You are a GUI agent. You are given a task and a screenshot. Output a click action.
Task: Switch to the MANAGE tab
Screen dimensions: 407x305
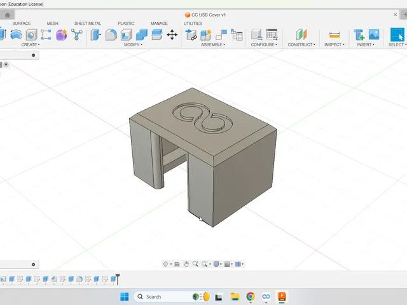point(159,24)
